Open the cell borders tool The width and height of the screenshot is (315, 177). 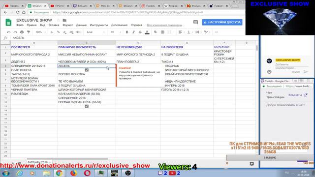pos(162,32)
